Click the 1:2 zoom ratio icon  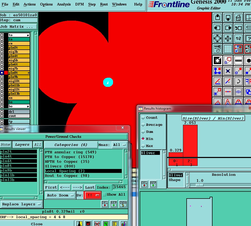tap(238, 38)
